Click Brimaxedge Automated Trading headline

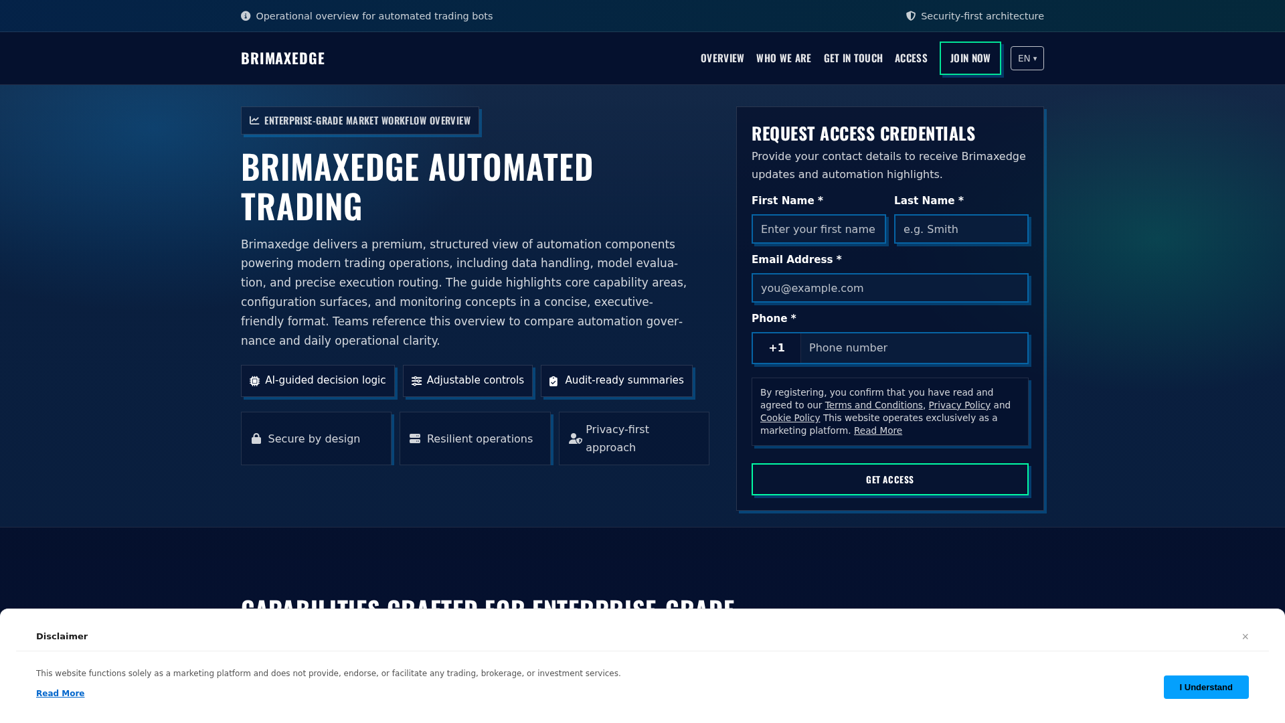point(417,187)
